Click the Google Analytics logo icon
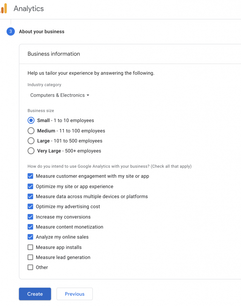This screenshot has height=306, width=241. [4, 9]
